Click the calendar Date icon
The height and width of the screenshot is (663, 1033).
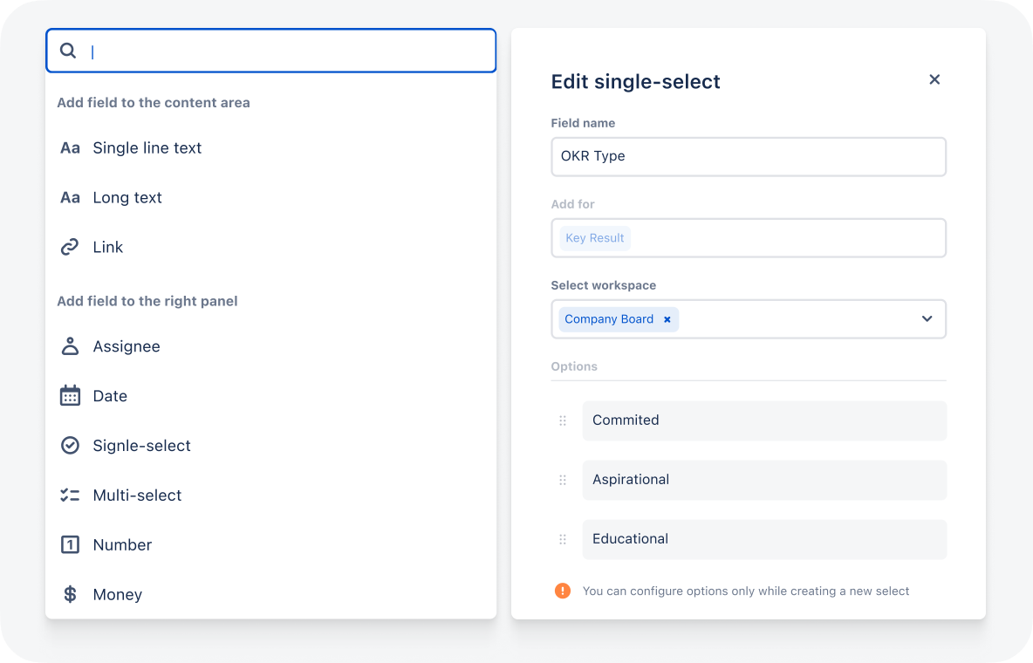tap(70, 395)
